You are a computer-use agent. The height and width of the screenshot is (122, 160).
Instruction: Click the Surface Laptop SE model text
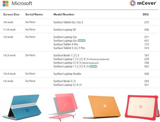[x=65, y=30]
